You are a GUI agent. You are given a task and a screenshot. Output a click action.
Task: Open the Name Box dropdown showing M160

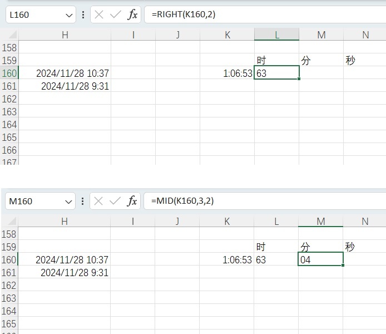coord(68,202)
